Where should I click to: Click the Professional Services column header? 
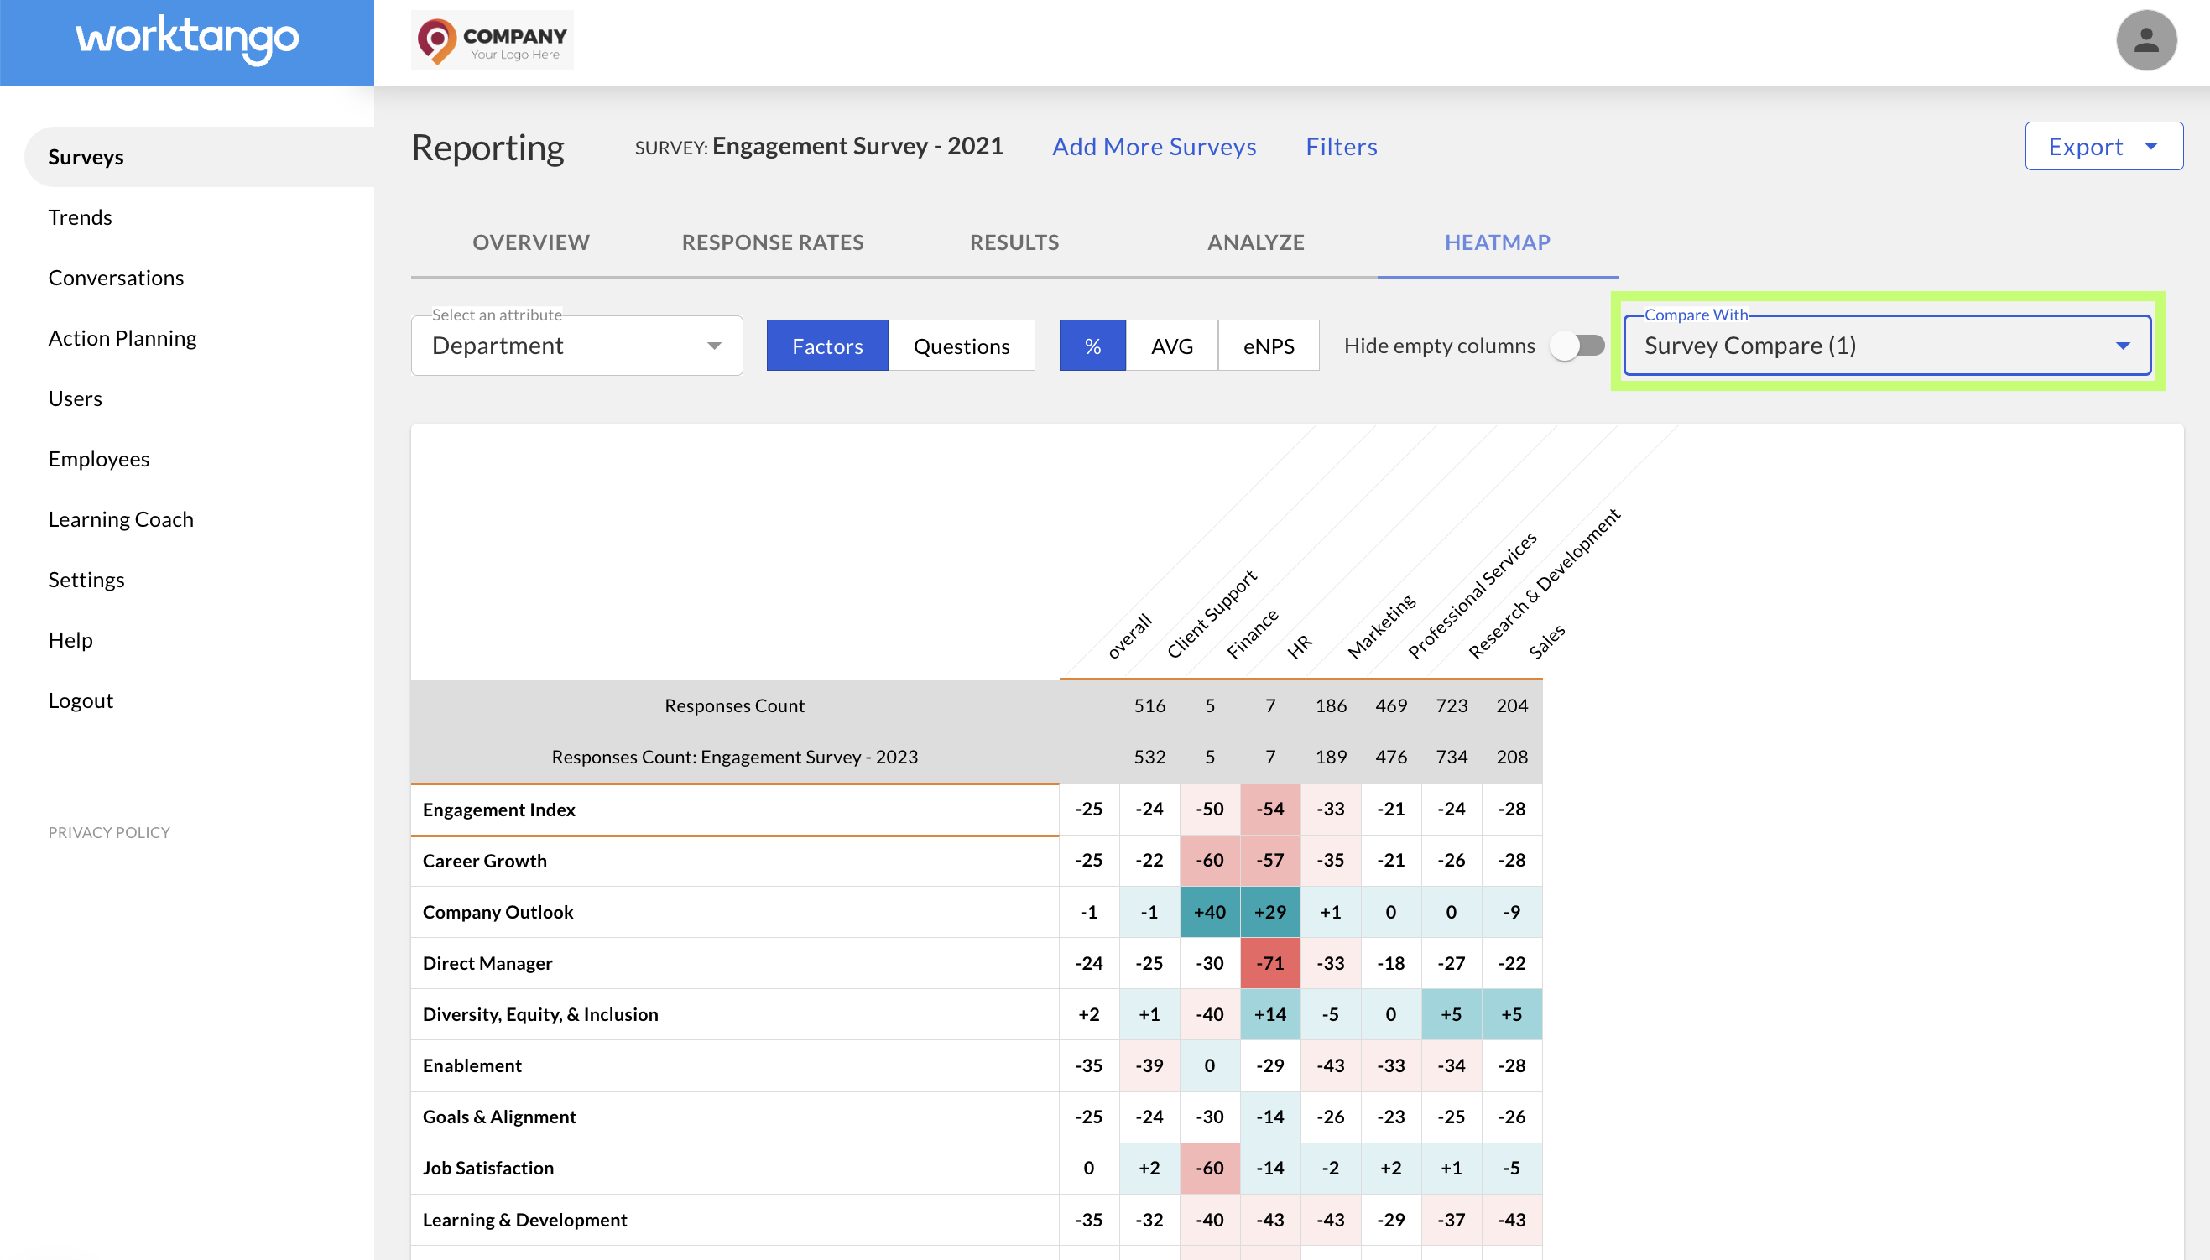(x=1472, y=596)
